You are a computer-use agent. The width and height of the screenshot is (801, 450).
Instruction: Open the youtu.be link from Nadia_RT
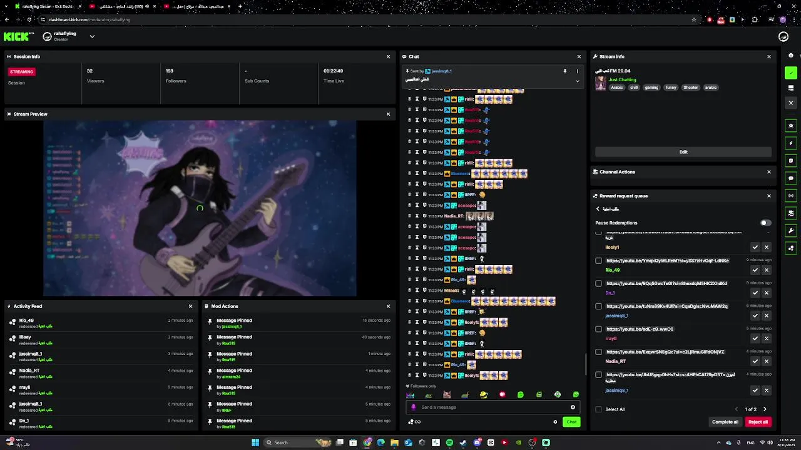click(x=665, y=352)
